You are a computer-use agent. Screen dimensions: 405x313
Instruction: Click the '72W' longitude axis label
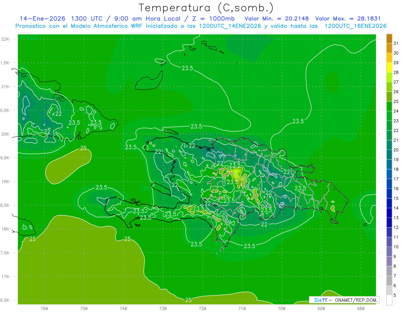point(203,308)
